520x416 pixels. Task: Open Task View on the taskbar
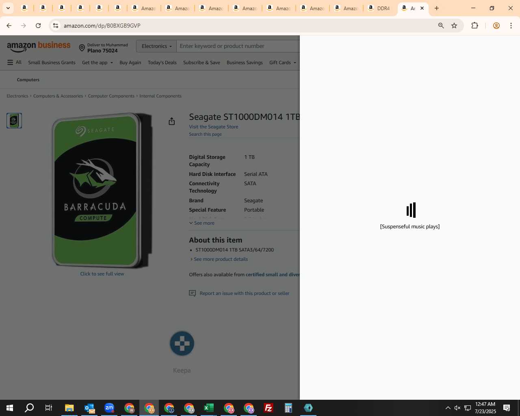coord(49,408)
